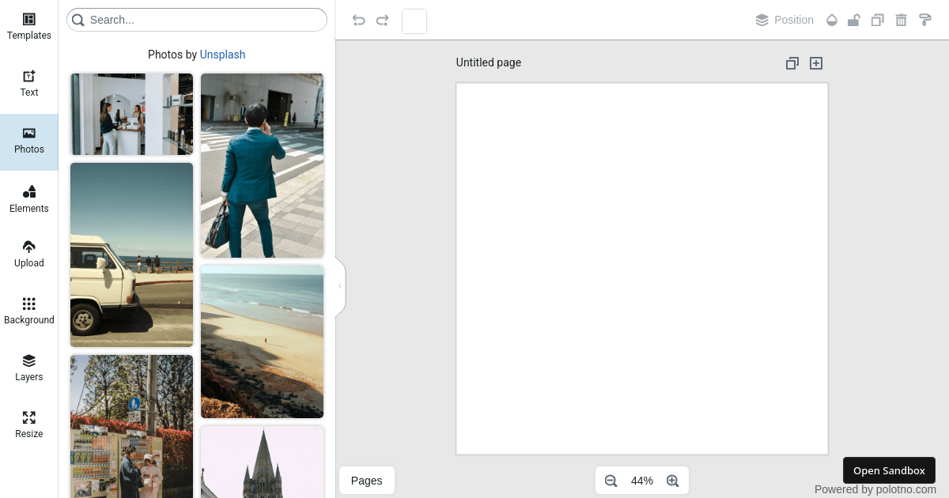
Task: Open the Position layers dropdown
Action: point(785,21)
